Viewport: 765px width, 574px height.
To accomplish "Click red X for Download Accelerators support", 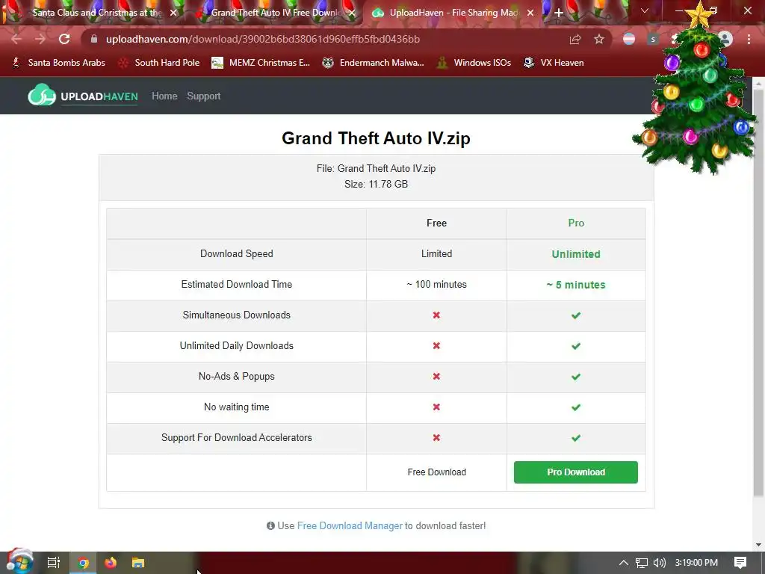I will click(x=436, y=438).
